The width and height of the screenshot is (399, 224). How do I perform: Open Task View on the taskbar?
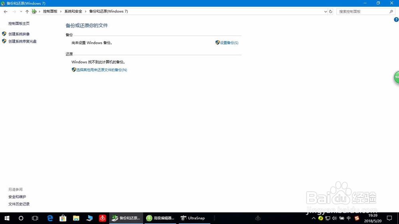click(35, 218)
